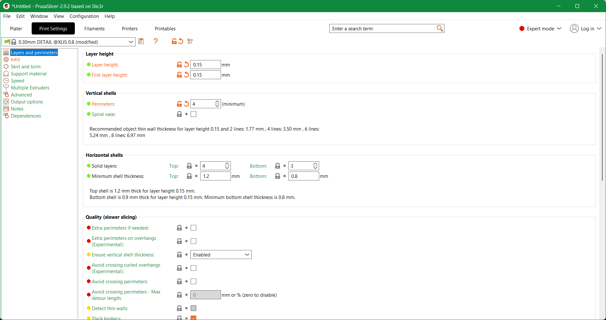Toggle Detect thin walls checkbox
Screen dimensions: 606x320
point(193,308)
